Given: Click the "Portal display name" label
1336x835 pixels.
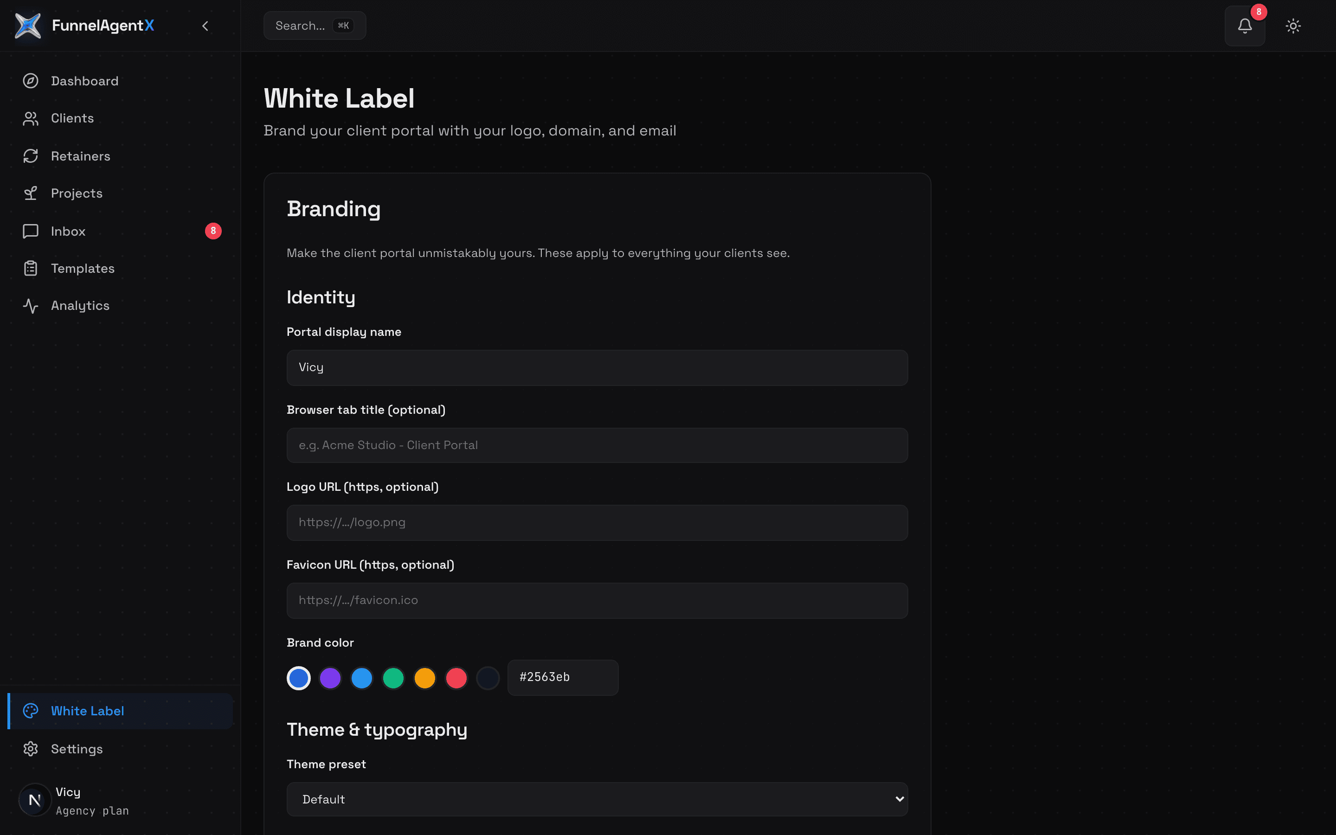Looking at the screenshot, I should 344,332.
